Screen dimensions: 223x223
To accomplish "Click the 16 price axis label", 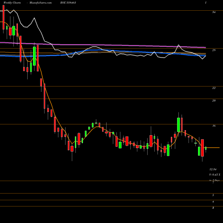I will point(214,126).
